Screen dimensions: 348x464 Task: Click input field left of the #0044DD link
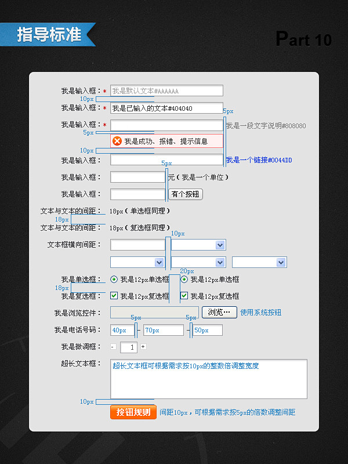[x=166, y=160]
